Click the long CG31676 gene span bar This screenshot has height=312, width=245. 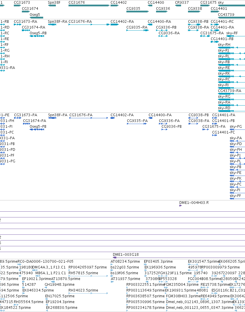click(89, 5)
